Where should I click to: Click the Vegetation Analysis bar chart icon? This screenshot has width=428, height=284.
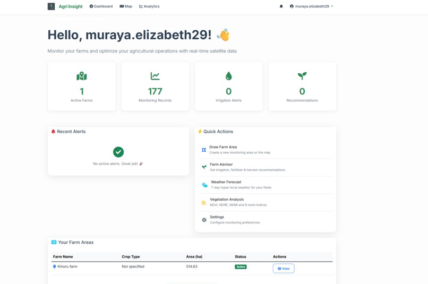click(x=204, y=202)
